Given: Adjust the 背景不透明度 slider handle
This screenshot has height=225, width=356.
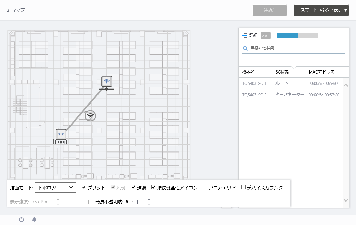Looking at the screenshot, I should click(x=149, y=202).
